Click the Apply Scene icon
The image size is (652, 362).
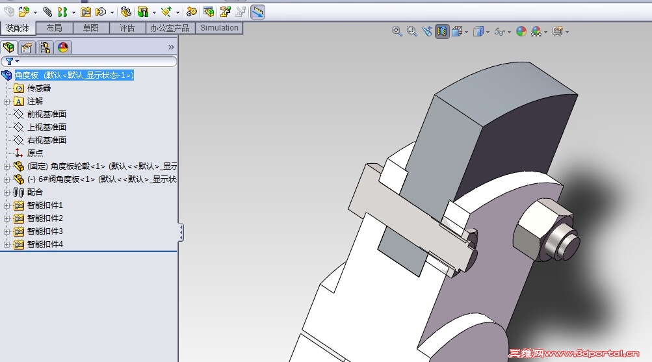tap(536, 31)
